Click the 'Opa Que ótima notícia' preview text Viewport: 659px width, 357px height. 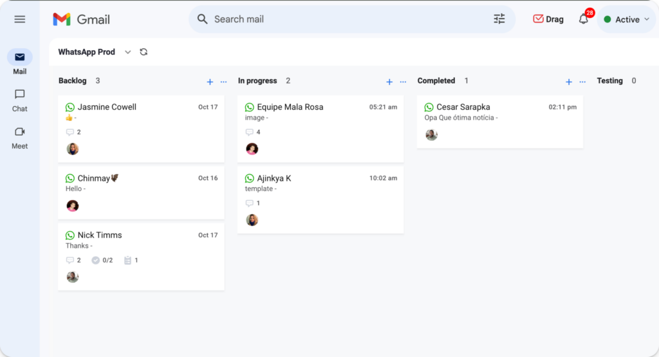(x=461, y=118)
